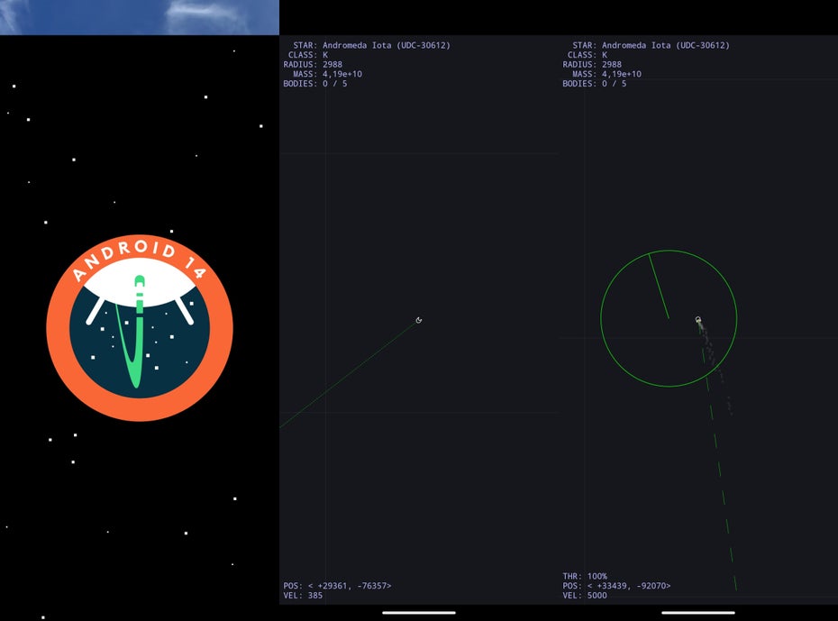The image size is (838, 621).
Task: Tap the middle panel home gesture bar
Action: (x=419, y=613)
